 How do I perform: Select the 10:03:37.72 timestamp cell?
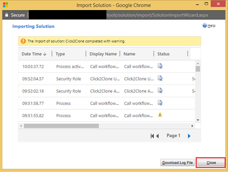(33, 66)
